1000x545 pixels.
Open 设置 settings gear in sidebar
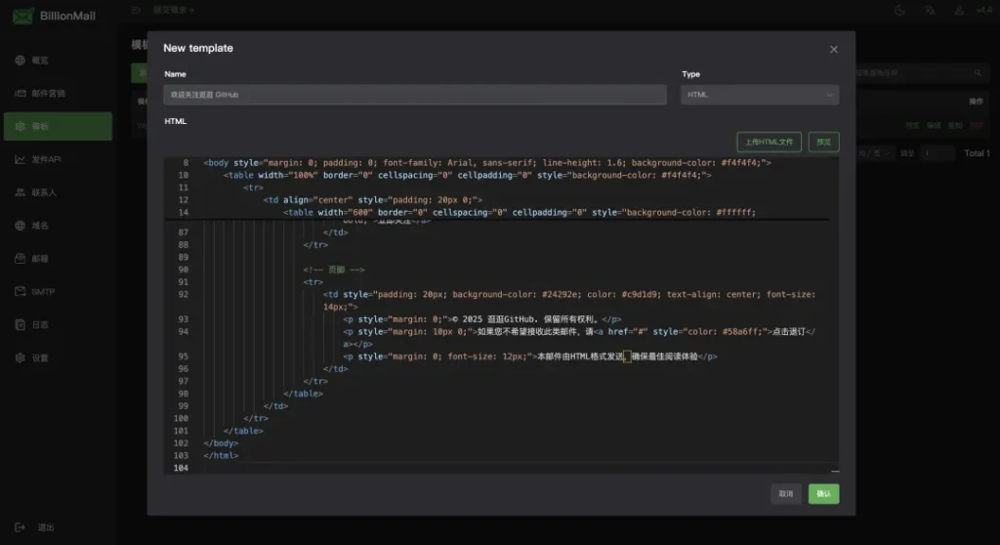(21, 357)
